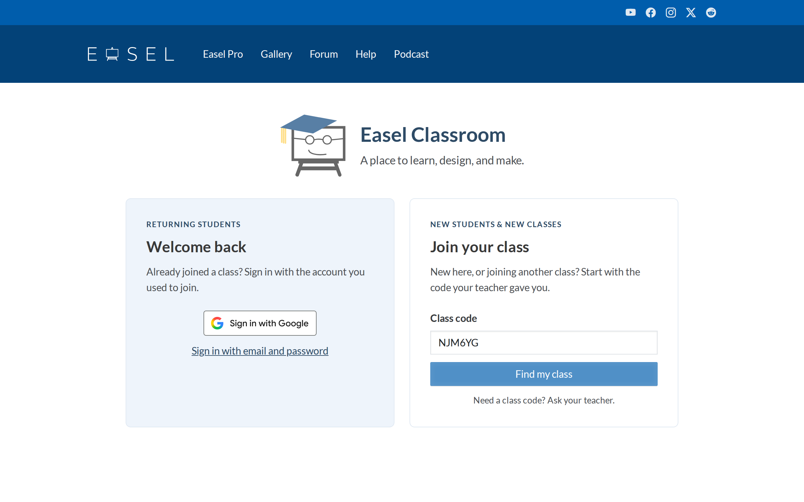Open the Forum link
Image resolution: width=804 pixels, height=502 pixels.
pos(323,54)
